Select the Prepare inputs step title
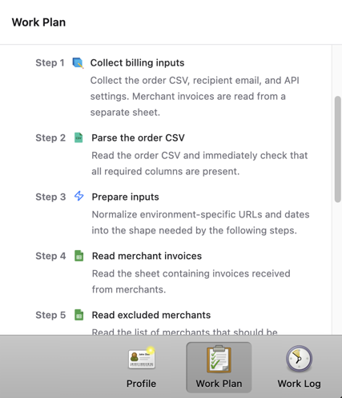The width and height of the screenshot is (342, 398). point(125,197)
